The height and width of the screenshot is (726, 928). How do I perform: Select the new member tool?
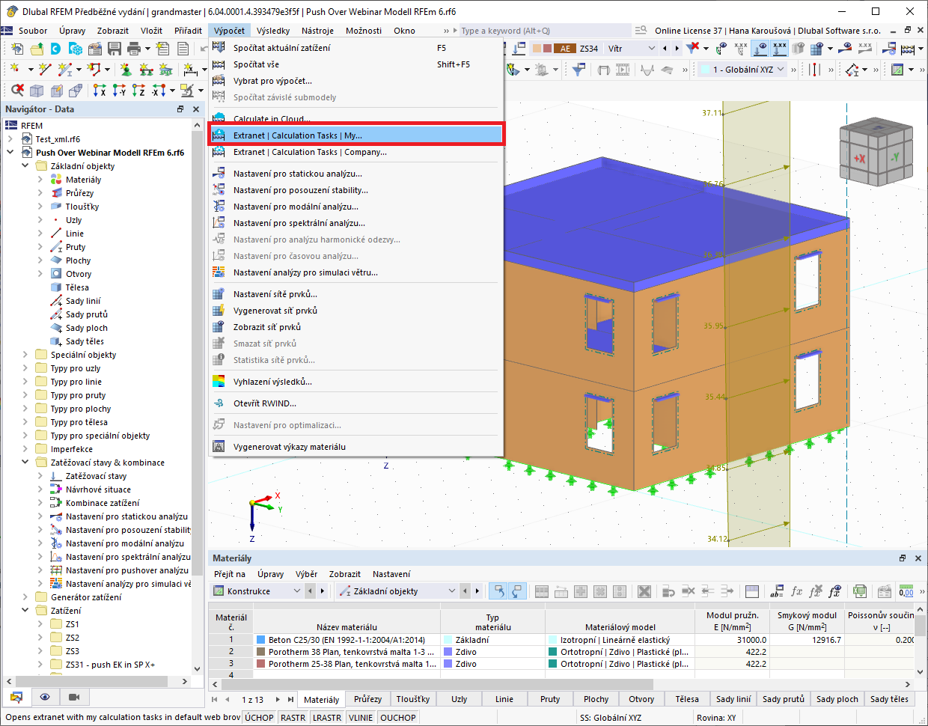point(65,70)
